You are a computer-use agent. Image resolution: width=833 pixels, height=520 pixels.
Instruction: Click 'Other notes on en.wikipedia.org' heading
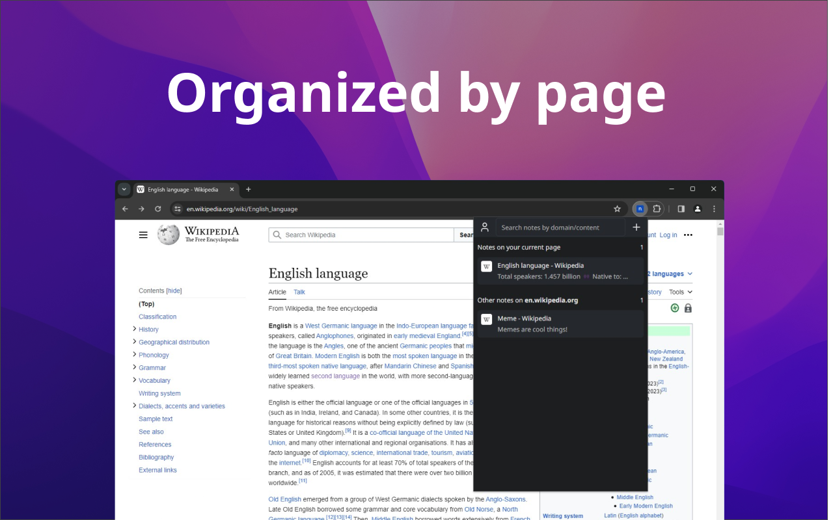point(528,300)
